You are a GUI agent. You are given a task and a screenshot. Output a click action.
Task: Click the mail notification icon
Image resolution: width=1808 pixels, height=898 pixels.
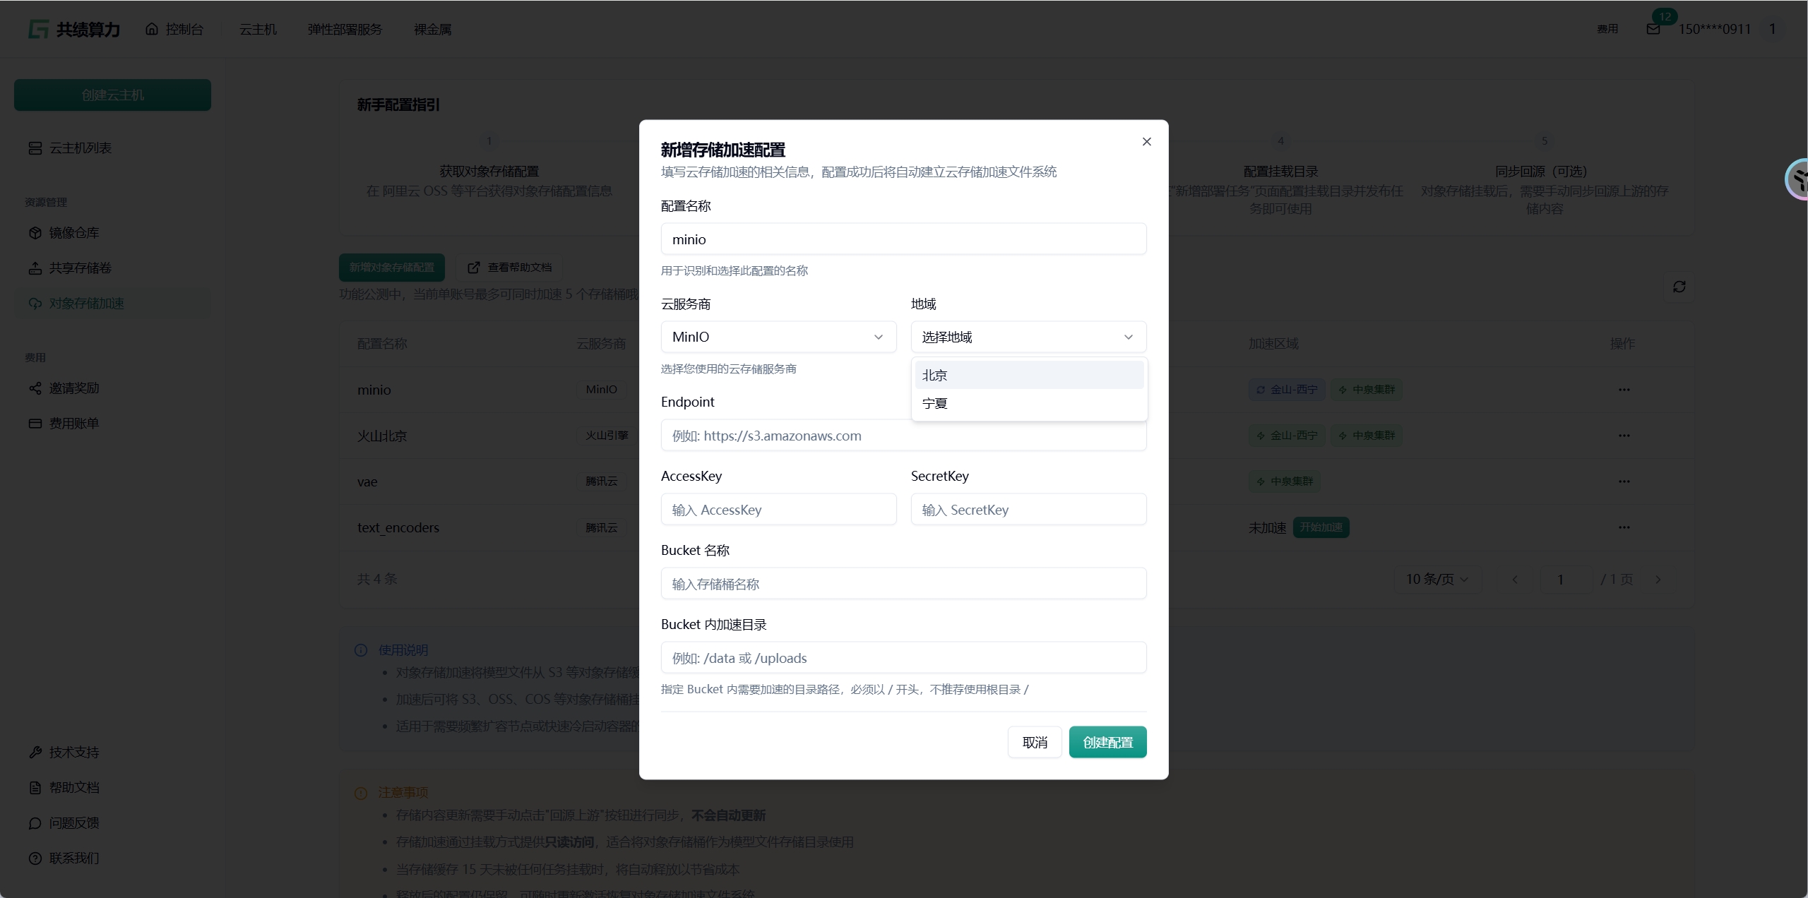tap(1653, 29)
